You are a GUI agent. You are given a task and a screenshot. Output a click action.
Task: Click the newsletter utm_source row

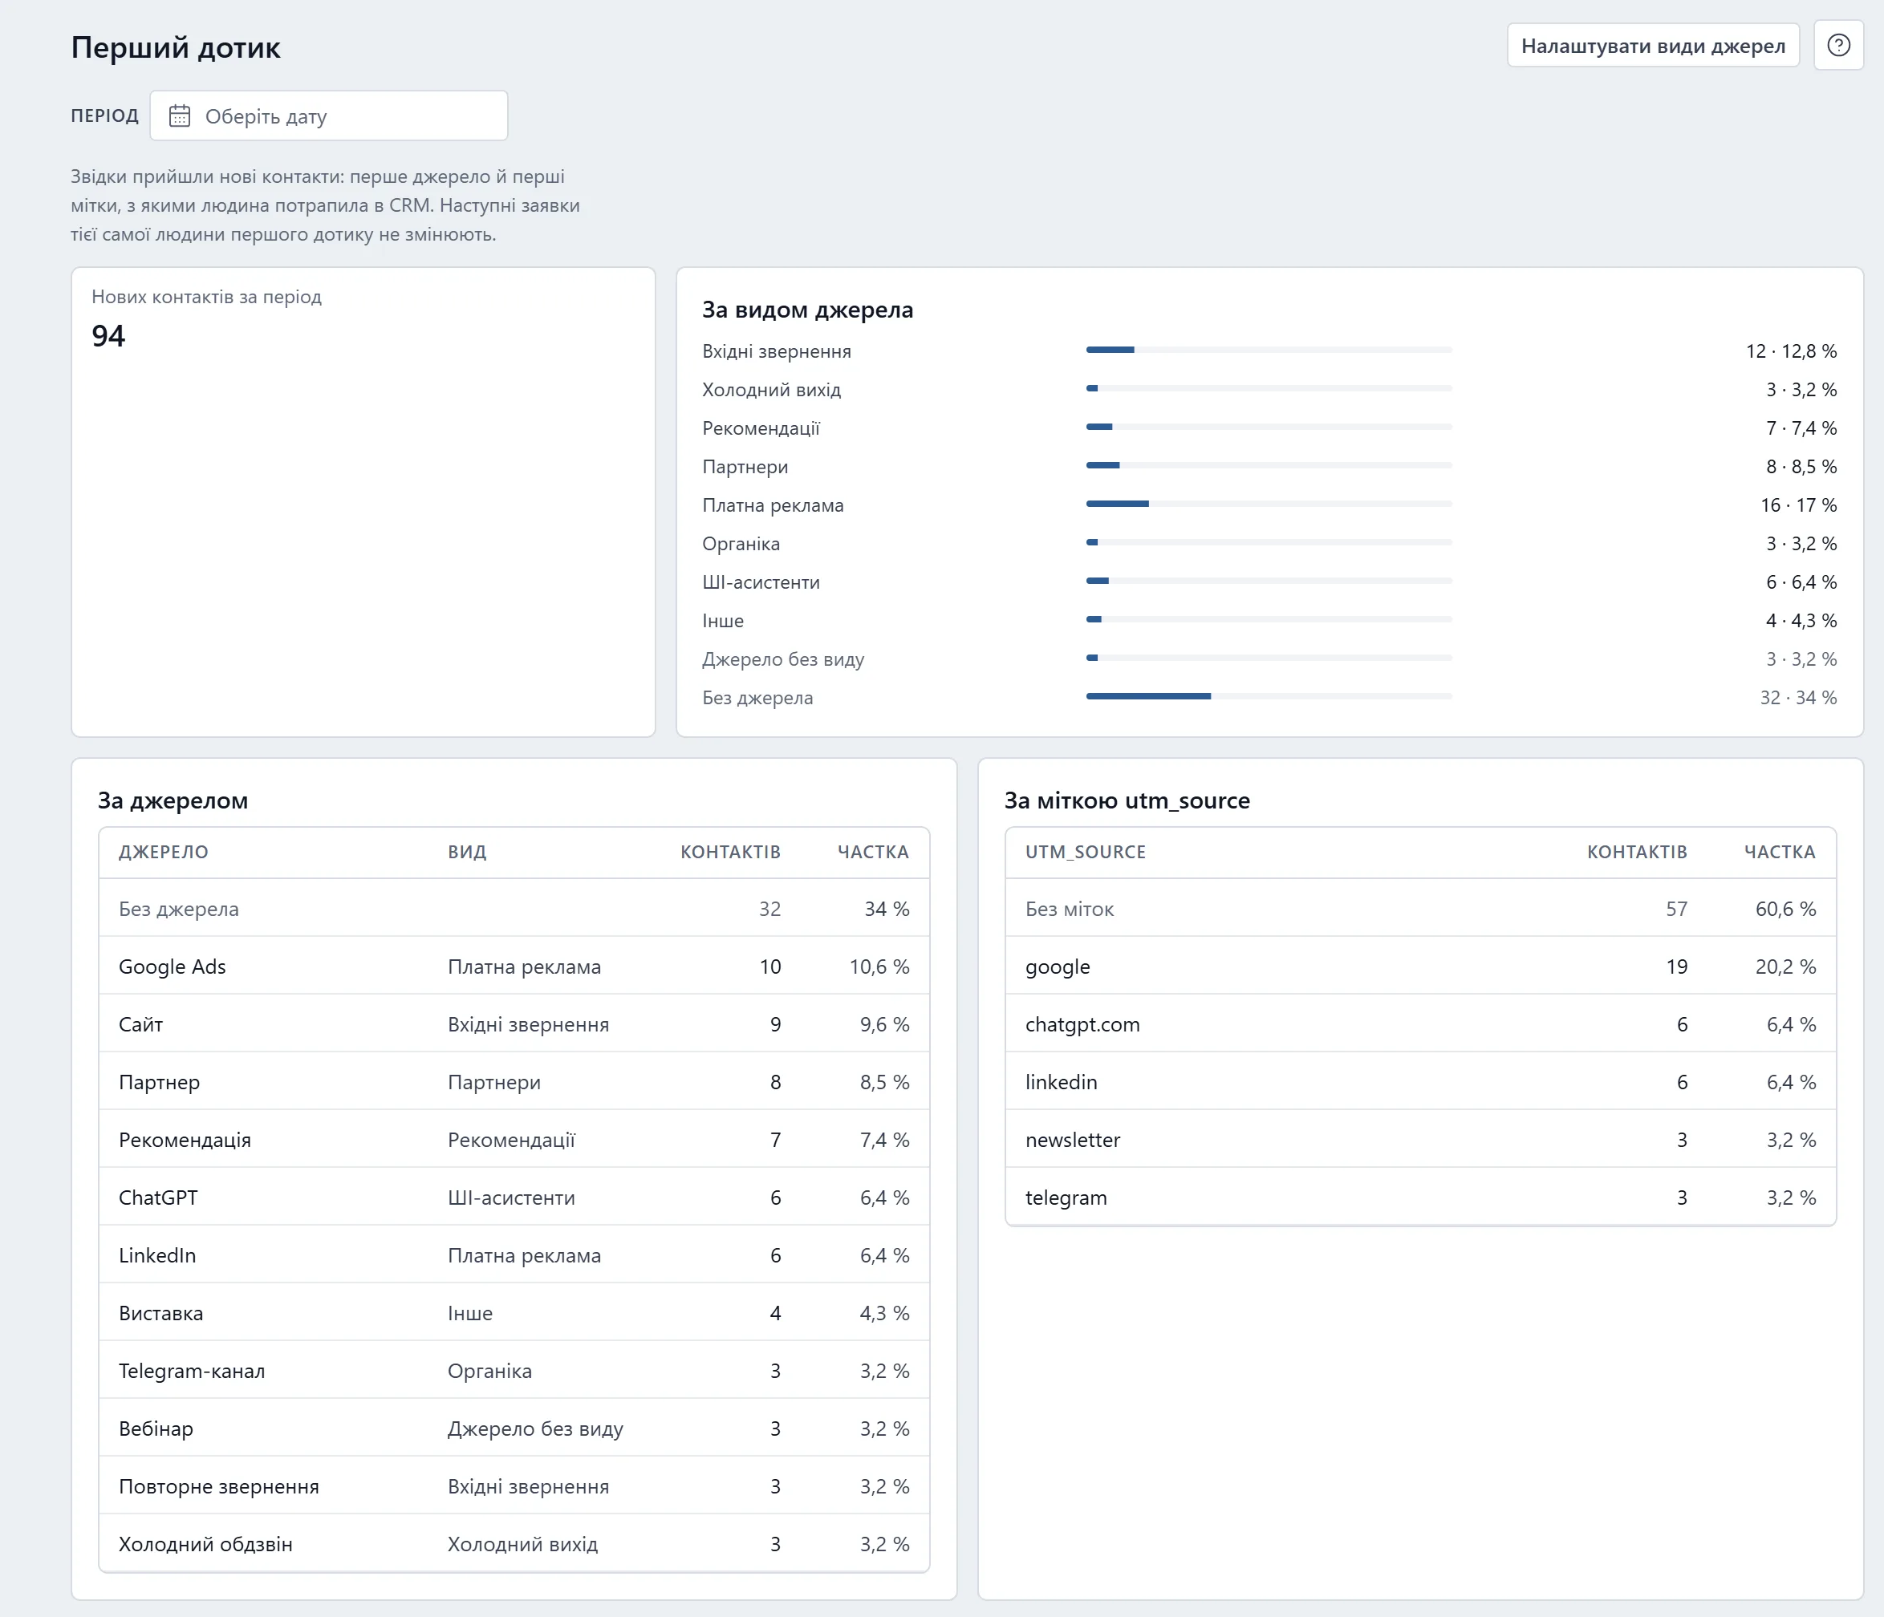[x=1420, y=1140]
